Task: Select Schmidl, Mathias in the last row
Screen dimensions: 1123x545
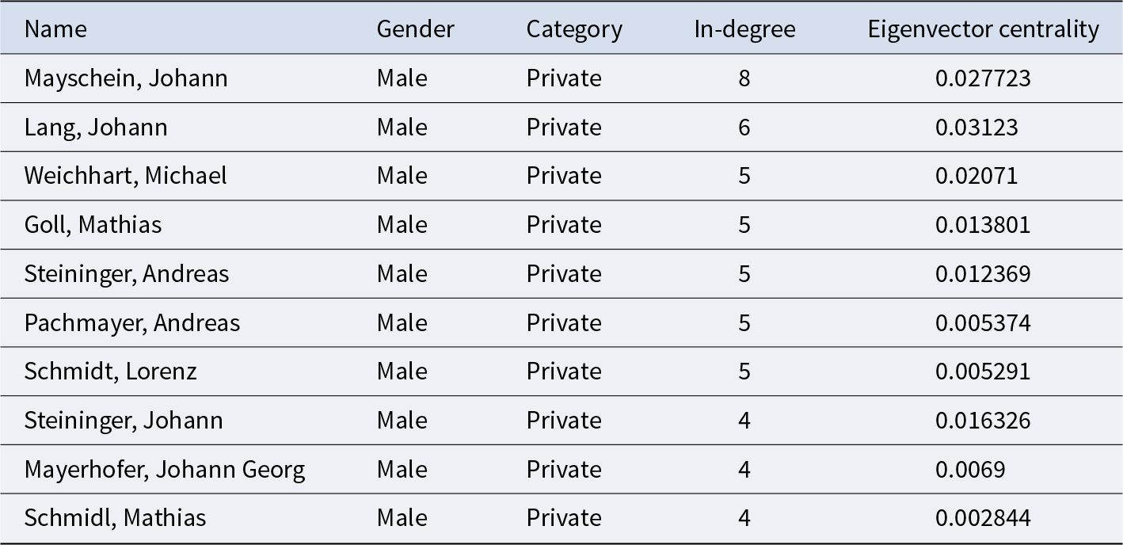Action: pos(115,518)
